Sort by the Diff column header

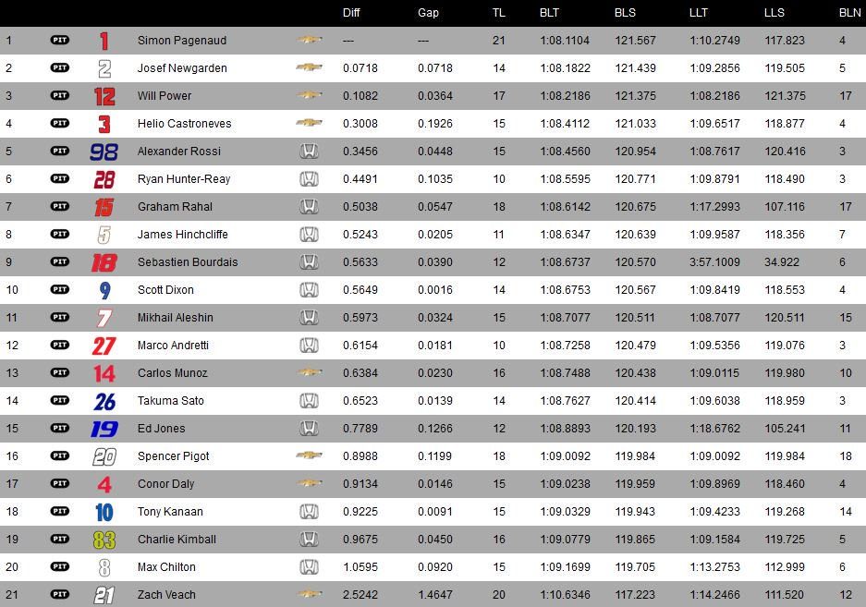351,13
